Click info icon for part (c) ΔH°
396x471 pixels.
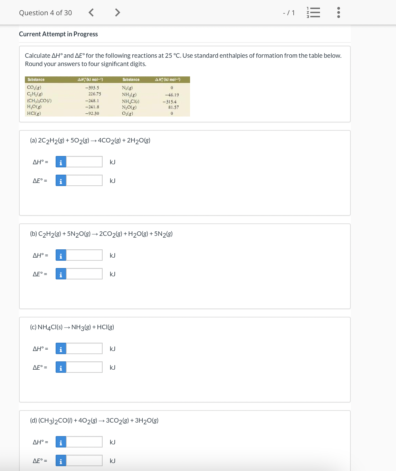61,349
